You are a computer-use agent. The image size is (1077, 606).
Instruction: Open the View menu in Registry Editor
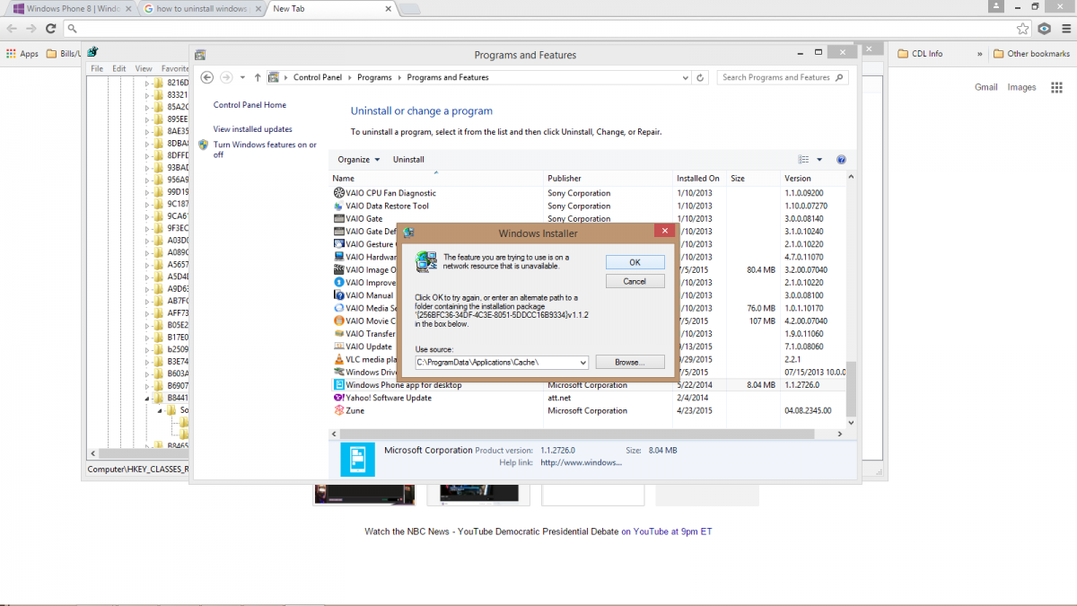(x=144, y=68)
